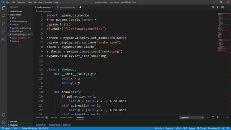The width and height of the screenshot is (231, 130).
Task: Open errors and warnings status item
Action: tap(43, 129)
